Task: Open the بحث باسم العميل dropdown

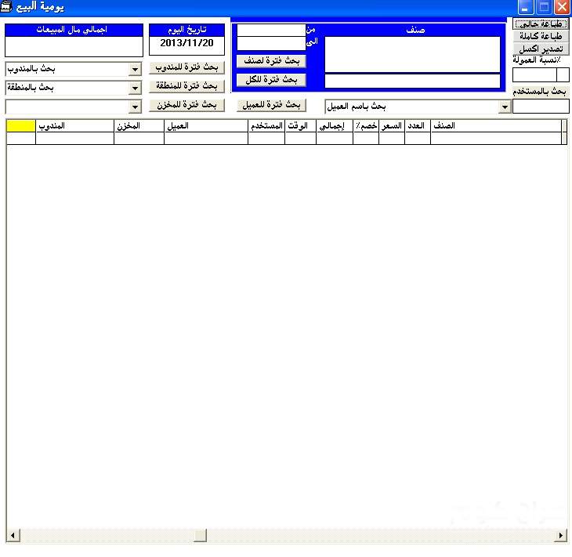Action: (x=505, y=107)
